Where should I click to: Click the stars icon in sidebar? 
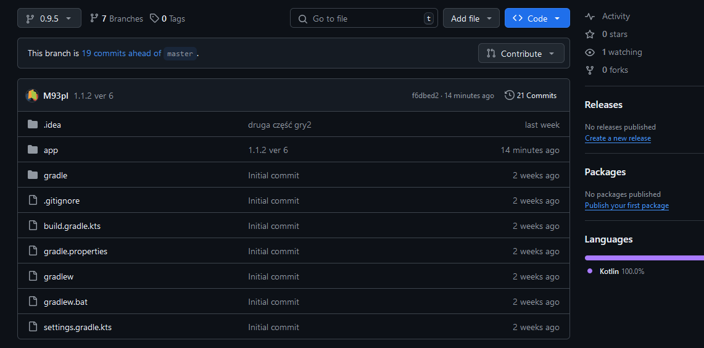(x=590, y=35)
